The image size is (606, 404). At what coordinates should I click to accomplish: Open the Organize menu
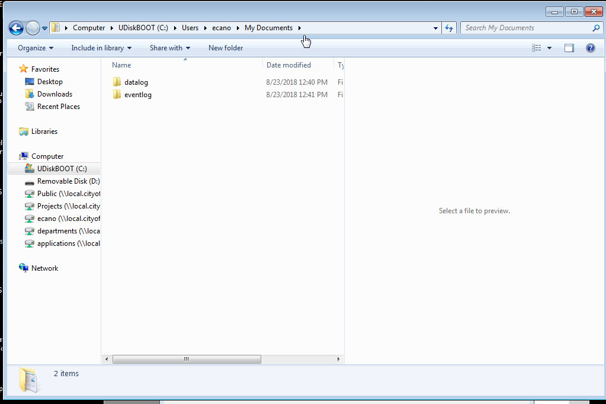point(36,48)
